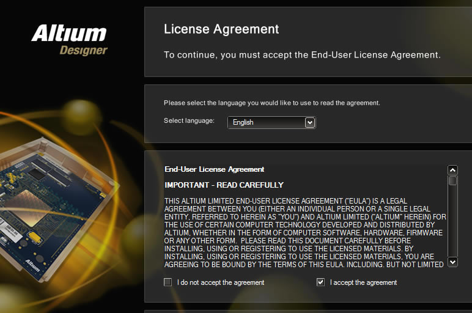Open the language dropdown arrow

point(310,122)
